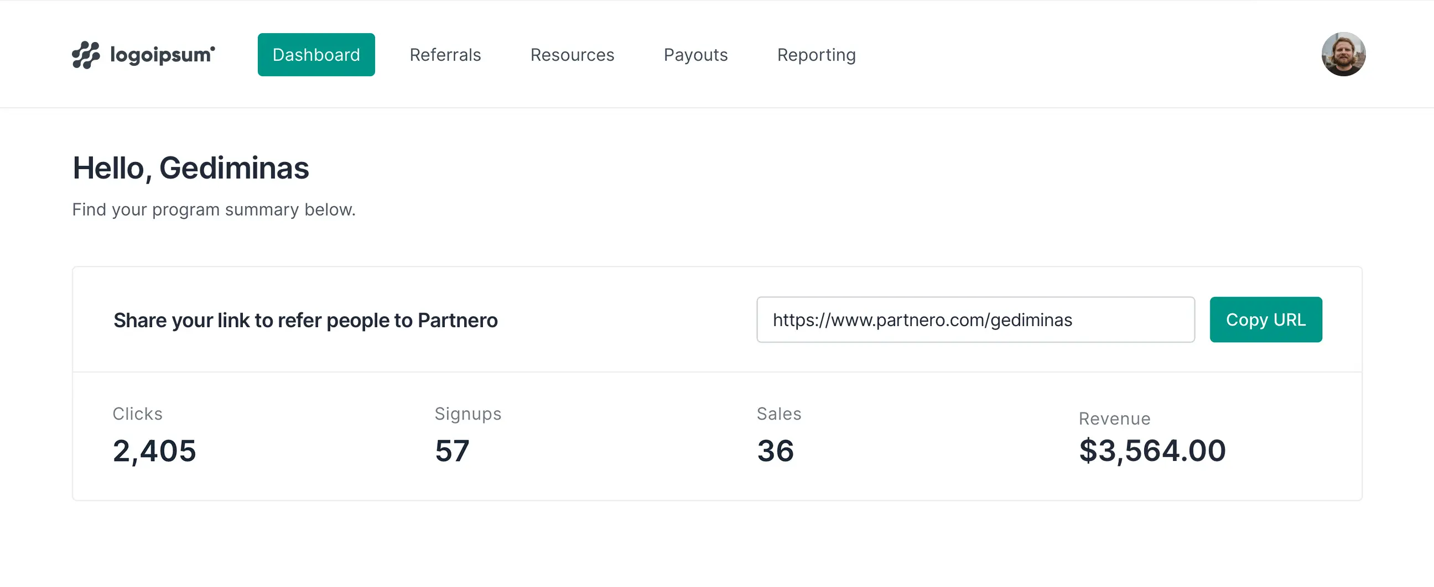This screenshot has width=1434, height=587.
Task: View the Payouts tab
Action: 695,55
